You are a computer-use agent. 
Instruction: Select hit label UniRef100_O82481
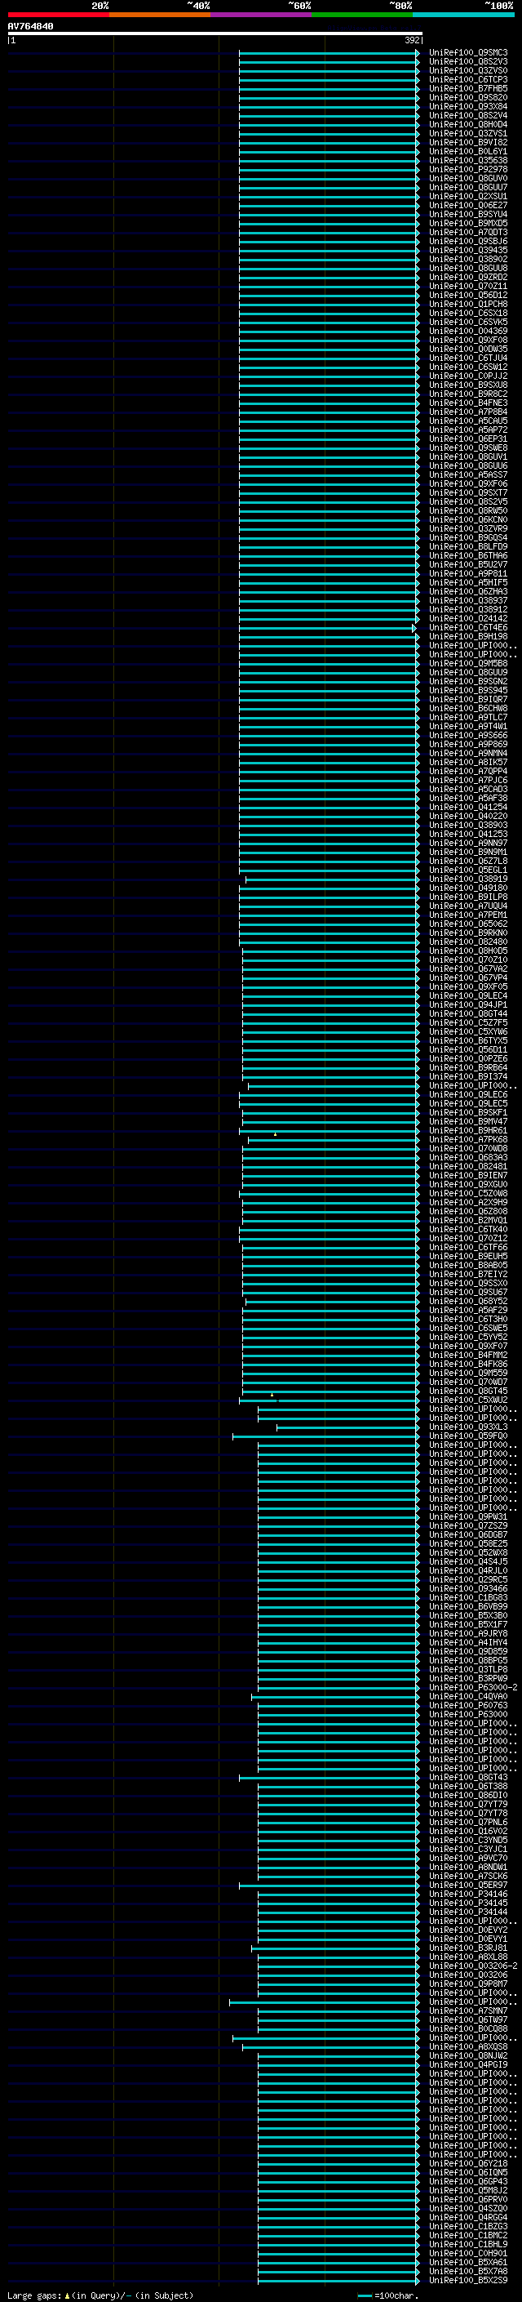(467, 1166)
